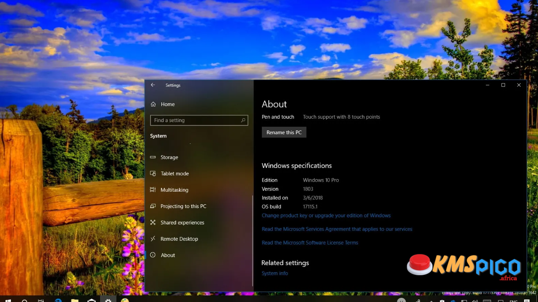This screenshot has width=538, height=302.
Task: Click the magnifier icon in the search box
Action: pos(243,120)
